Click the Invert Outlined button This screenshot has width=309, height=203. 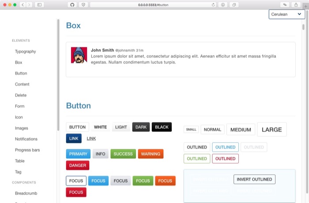point(254,179)
